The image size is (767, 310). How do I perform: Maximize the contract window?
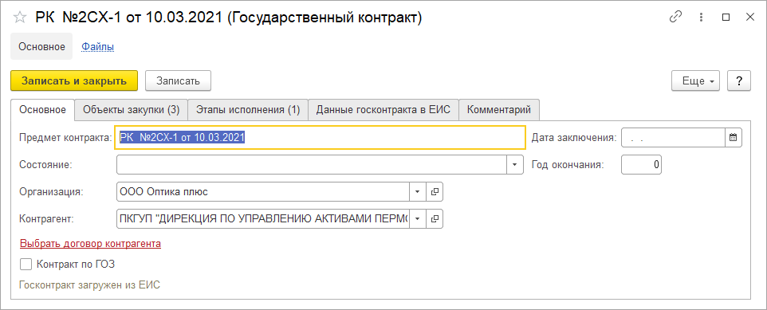pyautogui.click(x=726, y=18)
